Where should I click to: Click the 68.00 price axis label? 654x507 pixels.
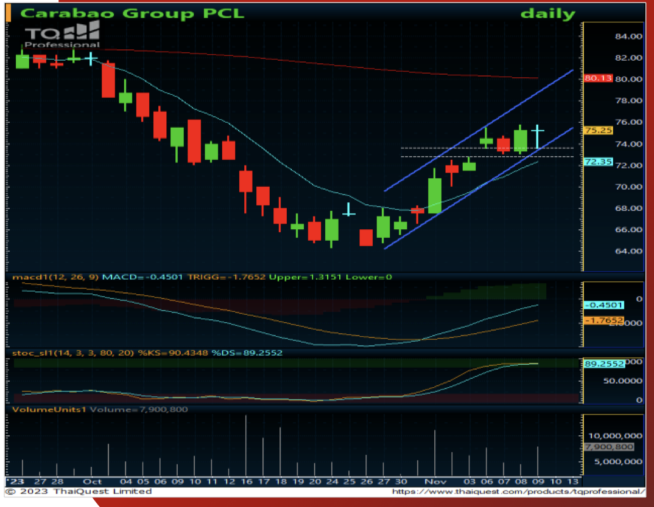(628, 208)
